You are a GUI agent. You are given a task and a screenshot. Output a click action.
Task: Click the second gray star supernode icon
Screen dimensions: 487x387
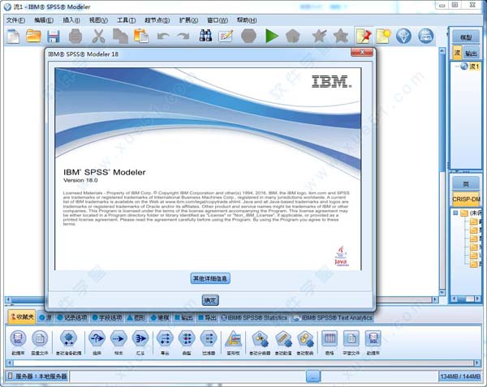(x=341, y=36)
